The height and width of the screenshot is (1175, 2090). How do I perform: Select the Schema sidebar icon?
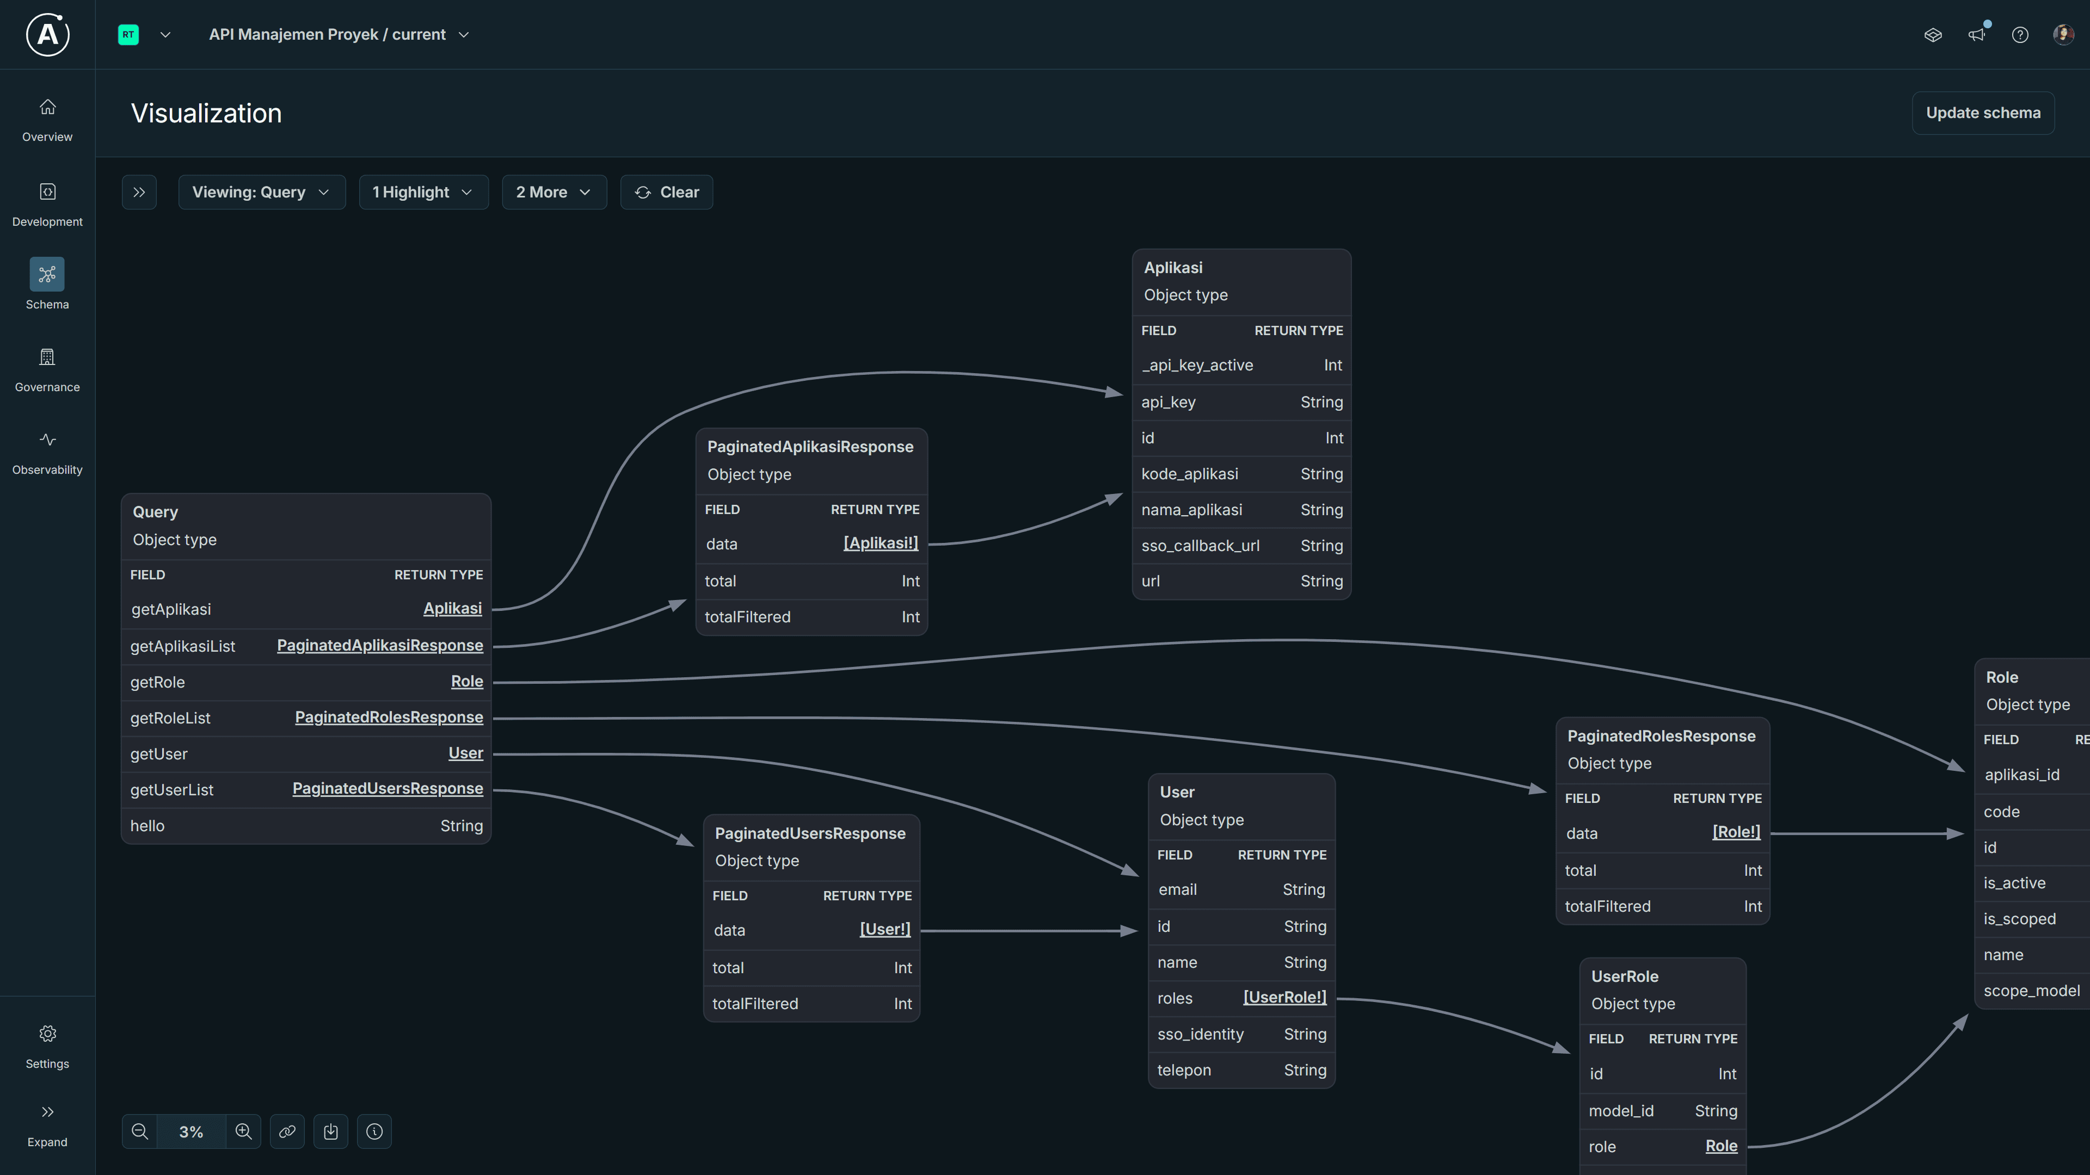click(x=47, y=274)
